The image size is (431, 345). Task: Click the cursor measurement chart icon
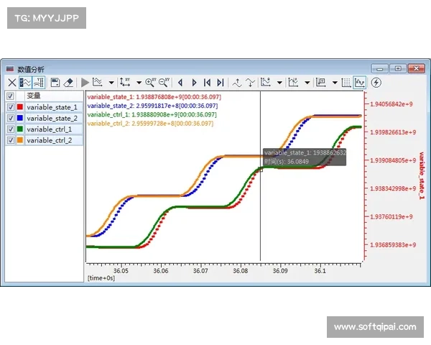coord(266,82)
